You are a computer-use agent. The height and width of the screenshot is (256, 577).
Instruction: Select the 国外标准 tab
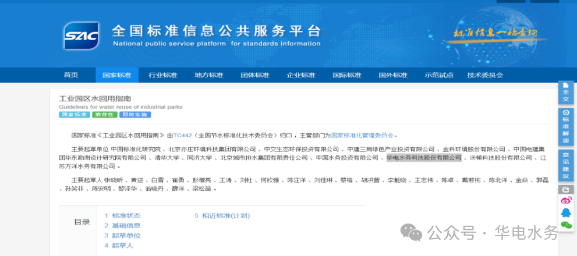click(393, 75)
